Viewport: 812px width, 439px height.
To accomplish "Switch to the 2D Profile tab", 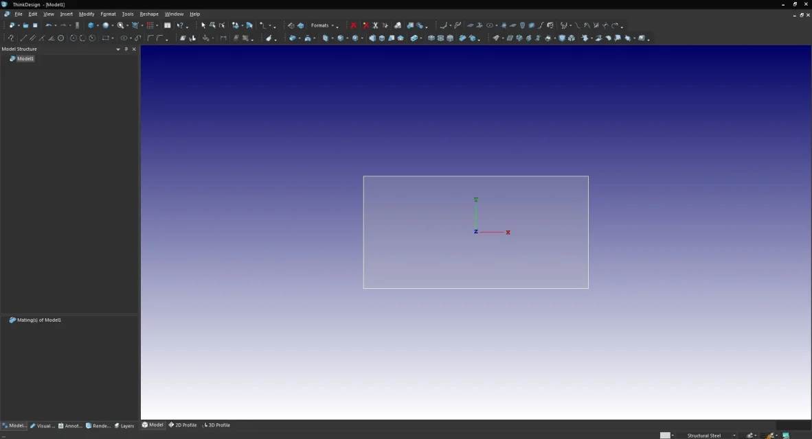I will [x=182, y=425].
